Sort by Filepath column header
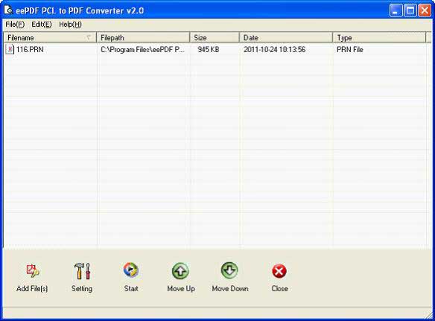435x321 pixels. click(x=143, y=37)
